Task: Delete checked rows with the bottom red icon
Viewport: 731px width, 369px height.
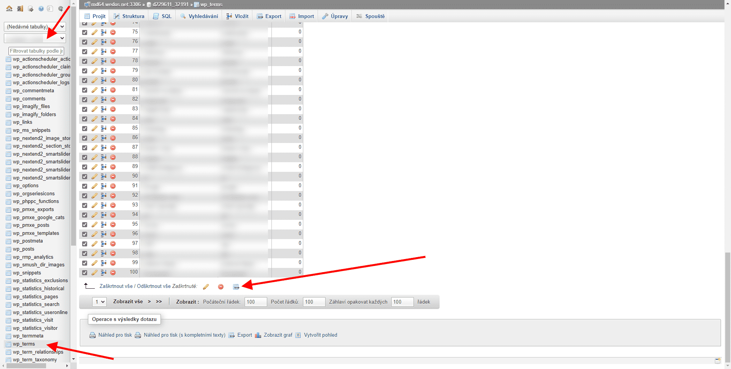Action: point(221,287)
